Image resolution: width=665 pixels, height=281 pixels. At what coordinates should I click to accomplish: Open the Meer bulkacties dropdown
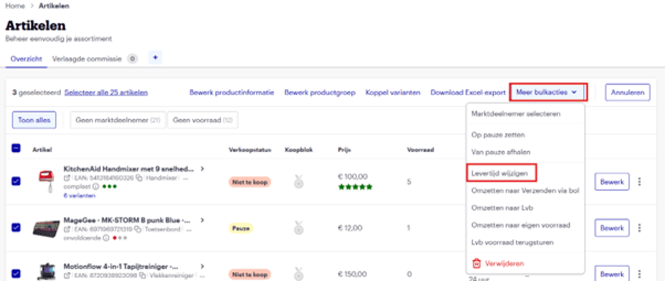[547, 92]
